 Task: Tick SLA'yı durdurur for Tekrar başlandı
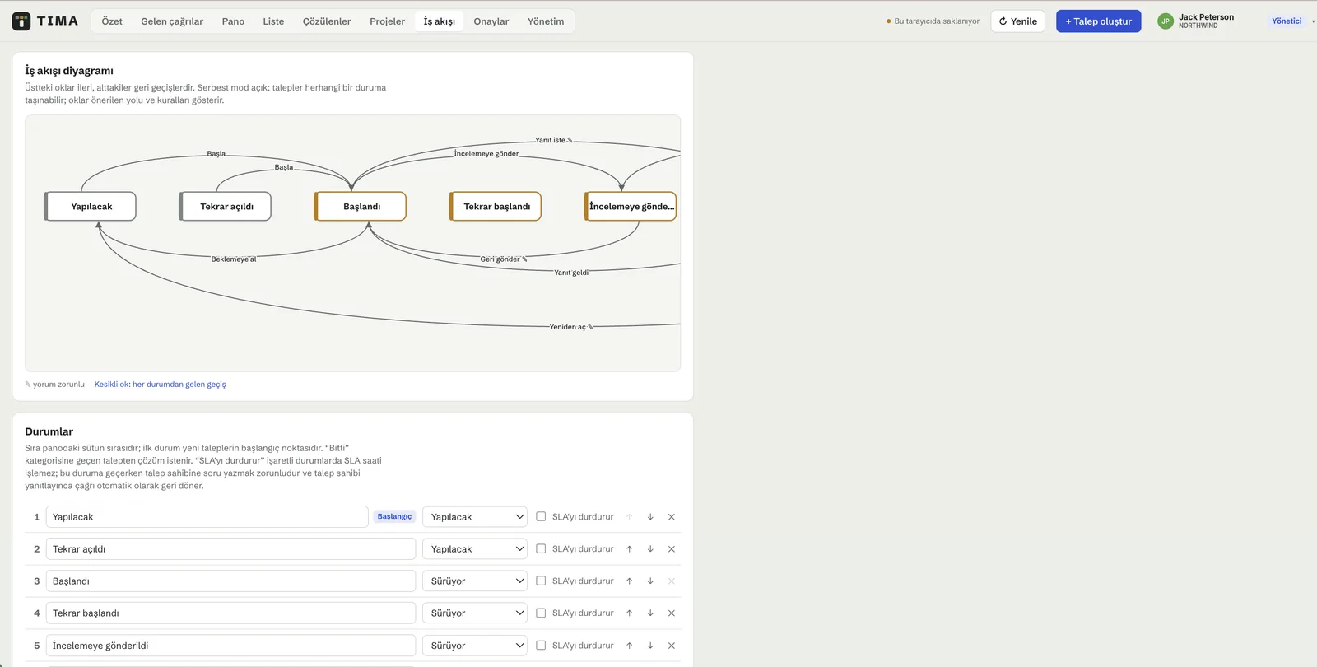[541, 613]
